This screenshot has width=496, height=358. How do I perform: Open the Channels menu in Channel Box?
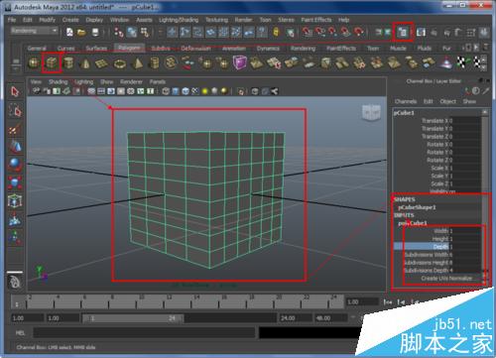click(406, 101)
